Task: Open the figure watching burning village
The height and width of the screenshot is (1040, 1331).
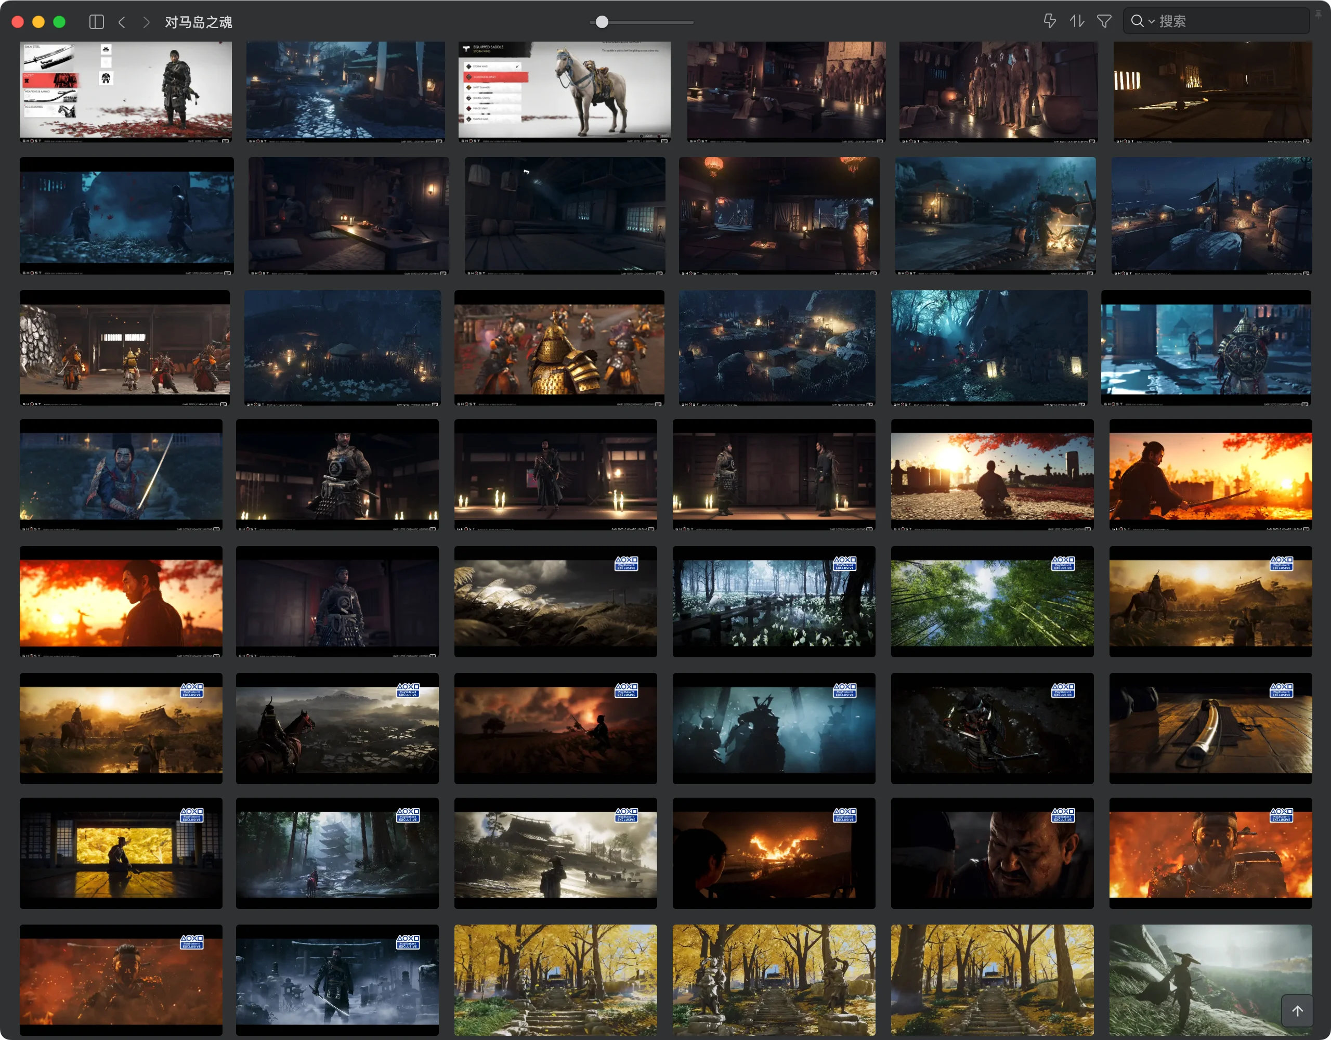Action: [x=774, y=853]
